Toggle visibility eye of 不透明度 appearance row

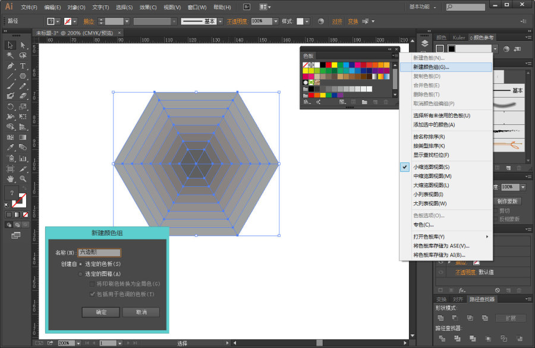click(440, 272)
